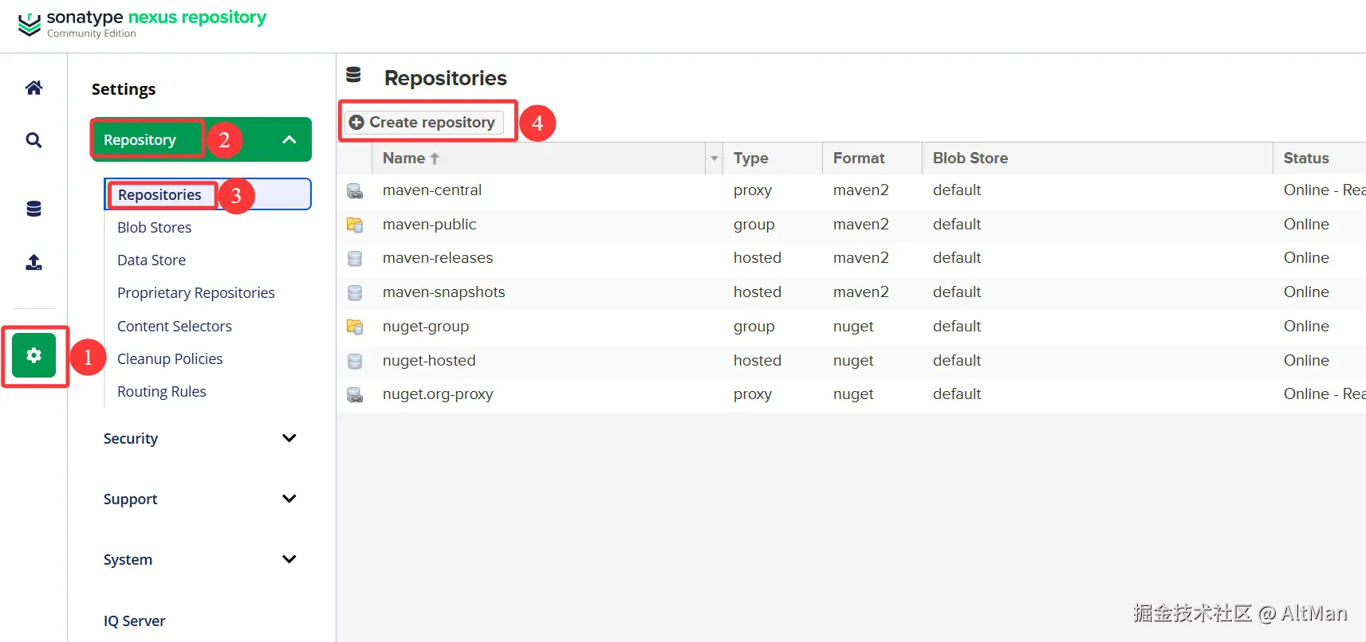This screenshot has height=642, width=1366.
Task: Open search via magnifier icon
Action: tap(33, 141)
